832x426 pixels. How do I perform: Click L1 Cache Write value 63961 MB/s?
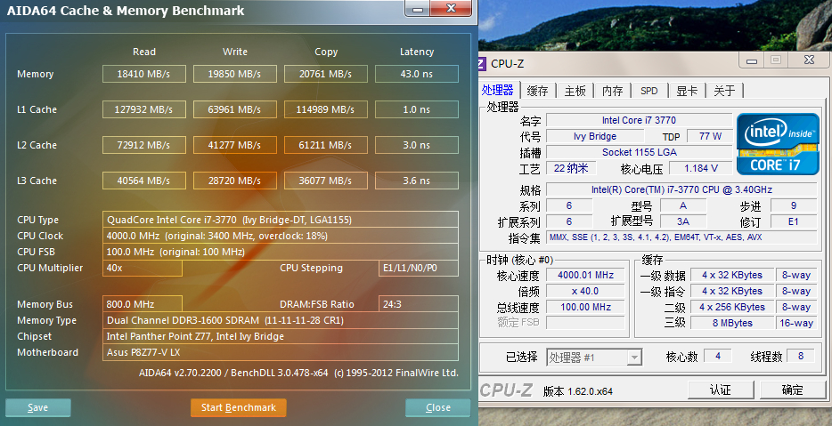click(234, 109)
